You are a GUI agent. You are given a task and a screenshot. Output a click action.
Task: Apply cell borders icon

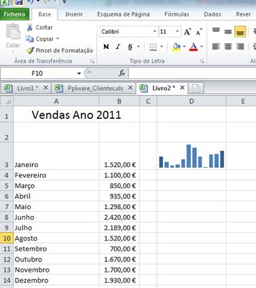point(153,47)
